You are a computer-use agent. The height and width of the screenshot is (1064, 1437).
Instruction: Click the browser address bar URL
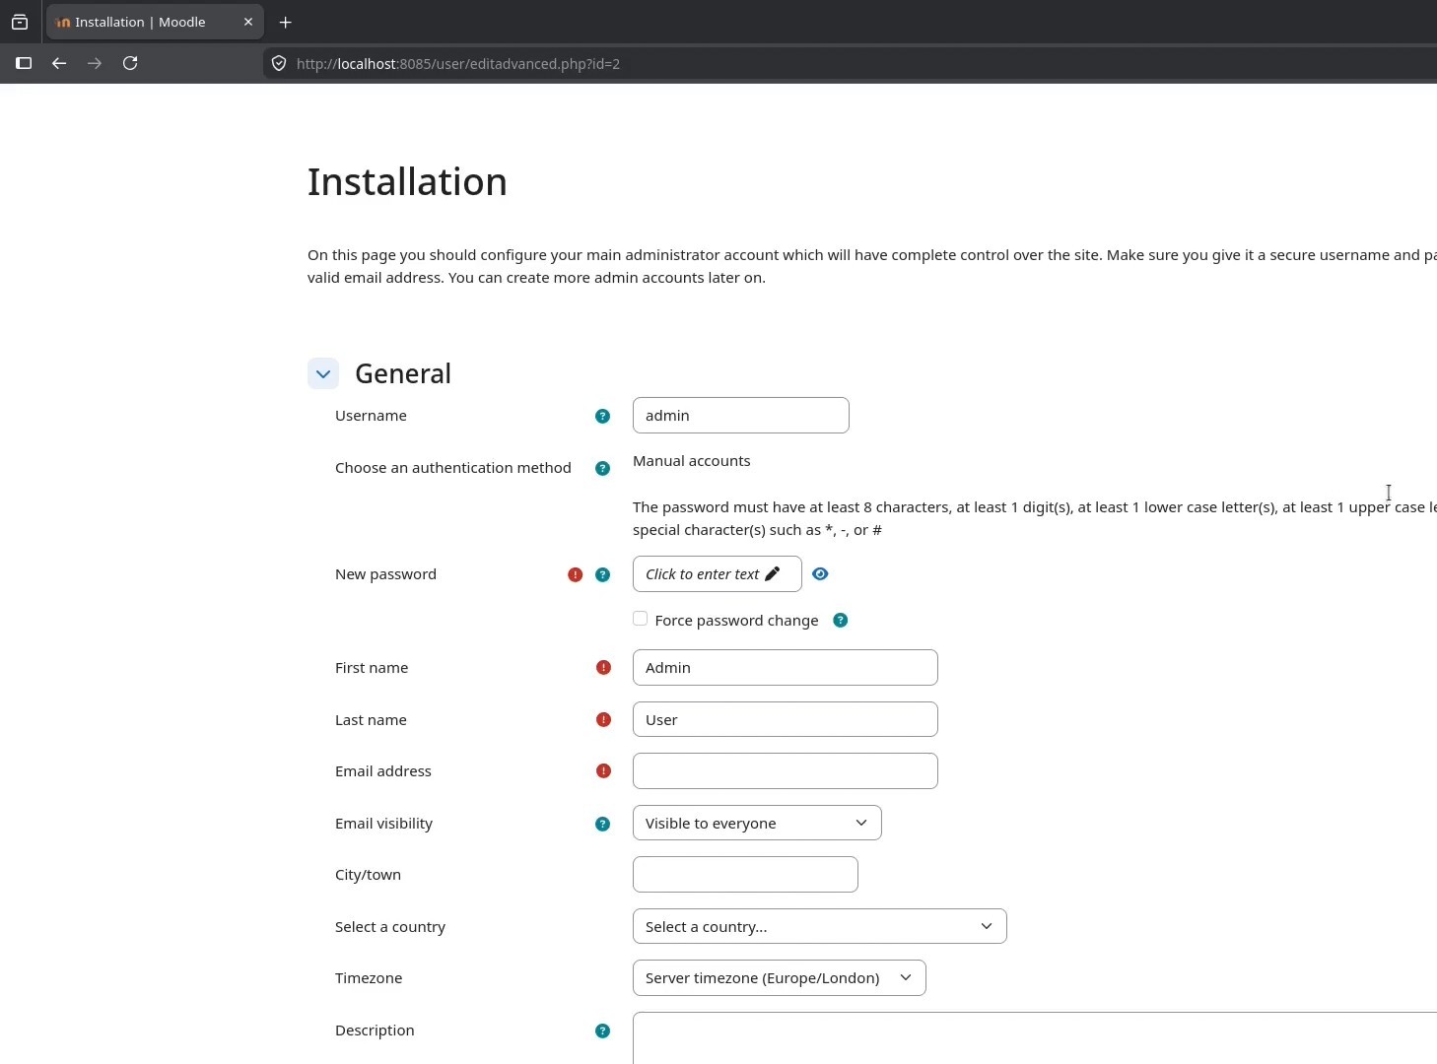[458, 63]
